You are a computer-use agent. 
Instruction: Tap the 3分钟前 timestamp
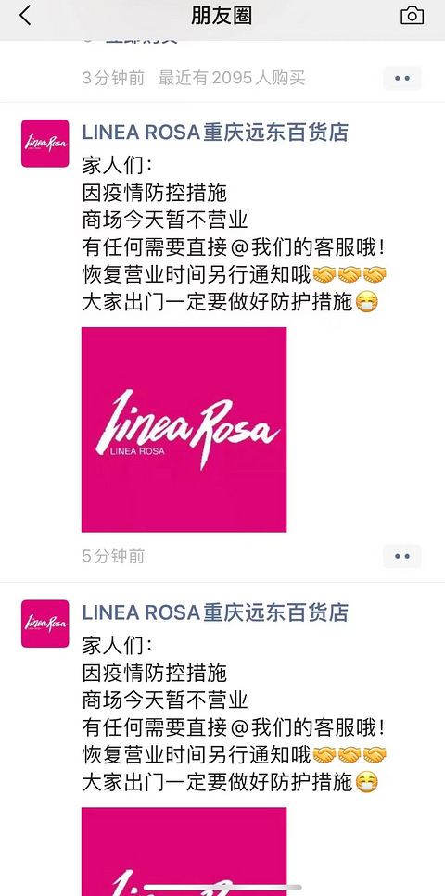tap(113, 78)
